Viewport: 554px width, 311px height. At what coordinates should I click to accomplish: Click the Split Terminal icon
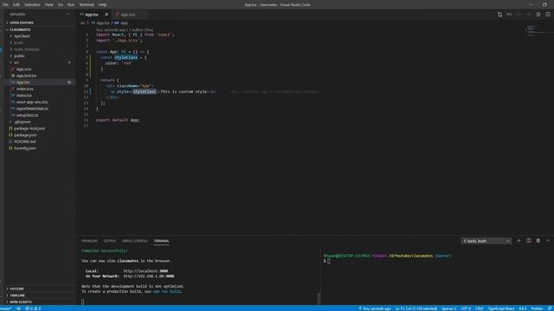[529, 241]
